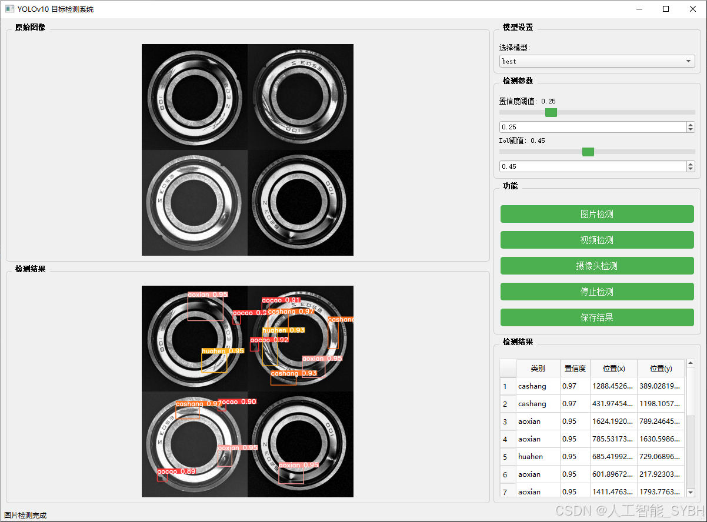This screenshot has width=707, height=522.
Task: Click the cashang cell in row 2
Action: 538,404
